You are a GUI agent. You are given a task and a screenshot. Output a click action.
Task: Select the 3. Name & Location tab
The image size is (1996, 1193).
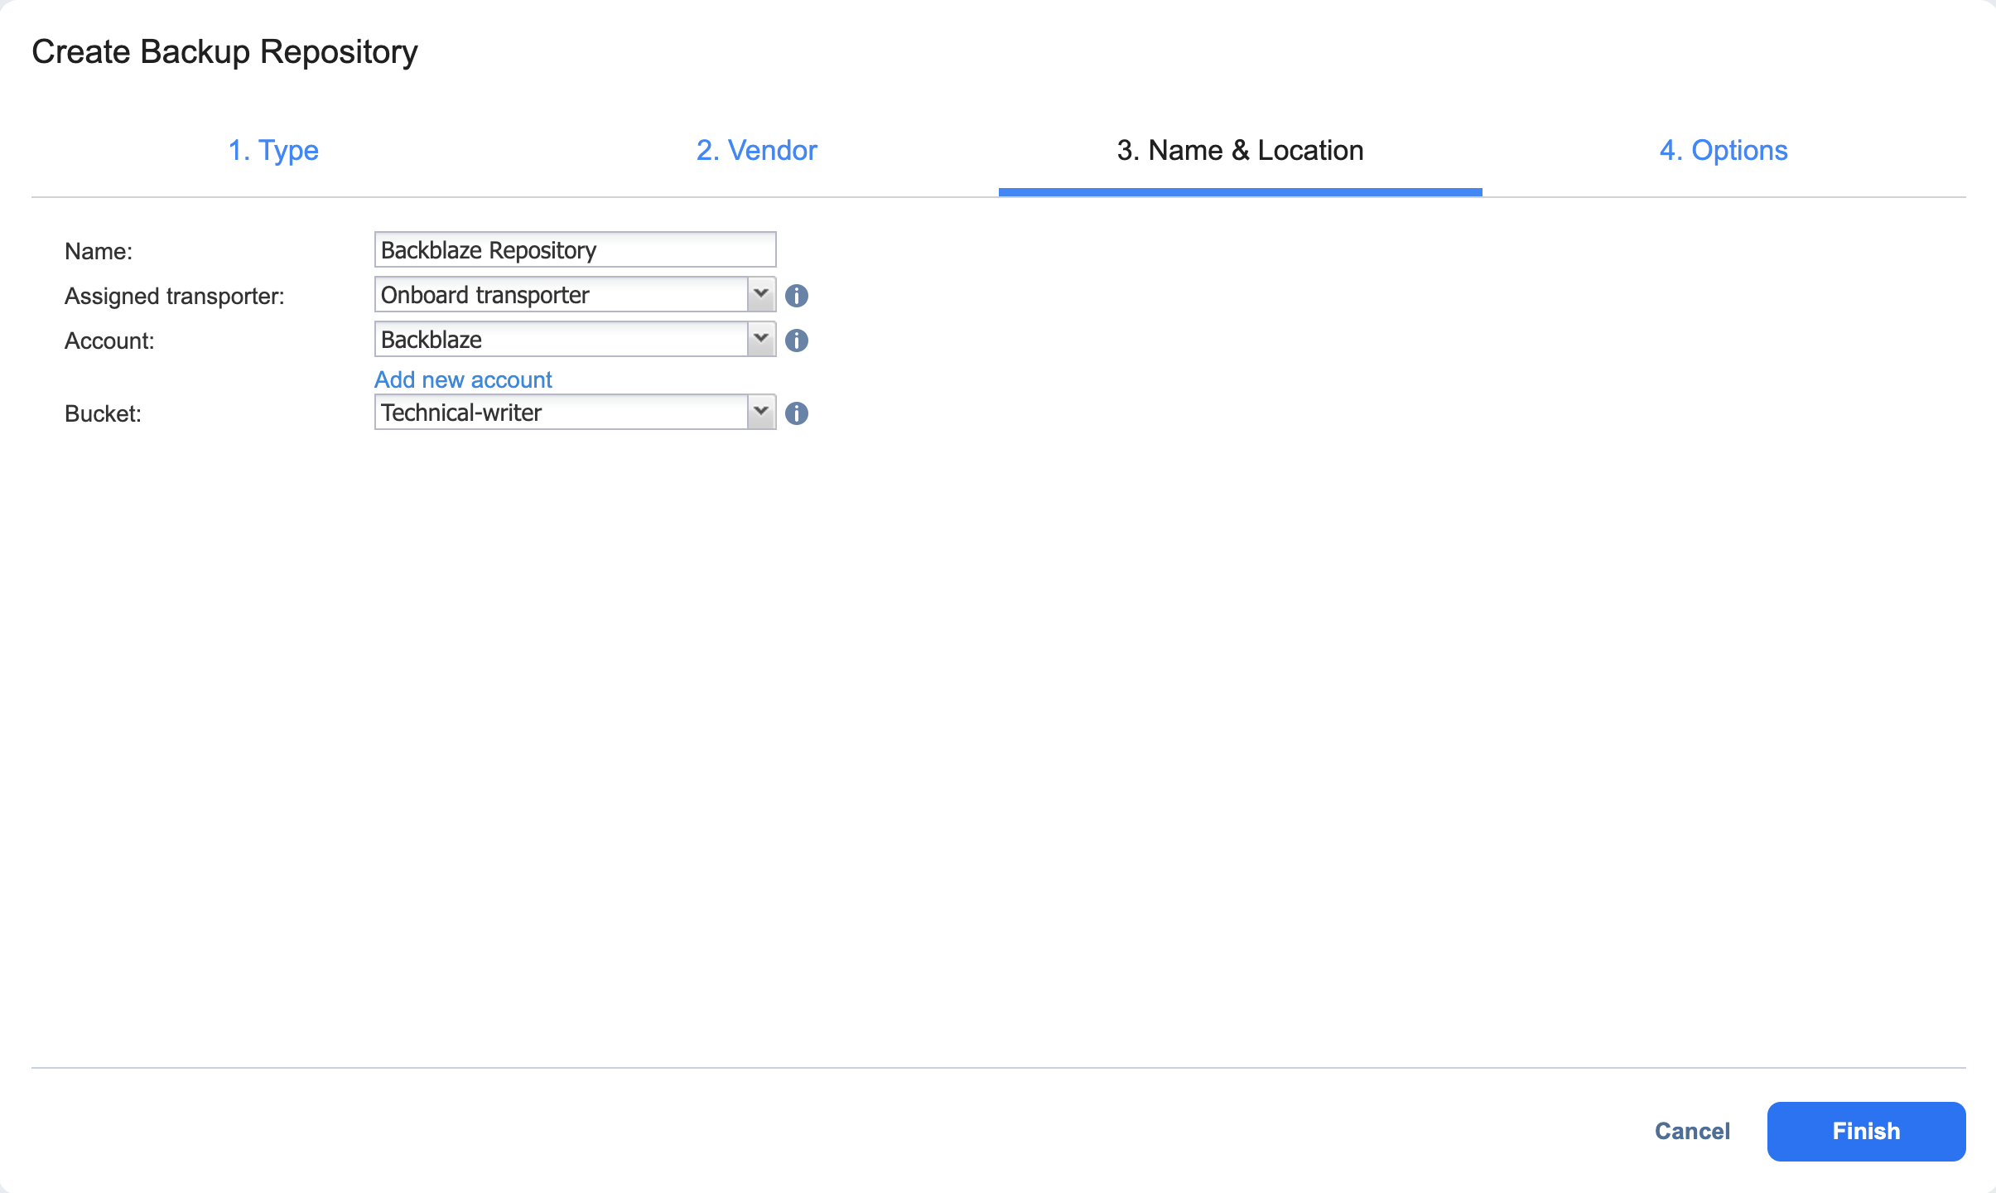pyautogui.click(x=1240, y=151)
